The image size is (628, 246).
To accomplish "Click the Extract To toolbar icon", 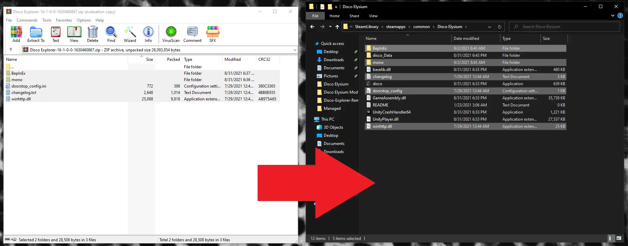I will point(36,34).
